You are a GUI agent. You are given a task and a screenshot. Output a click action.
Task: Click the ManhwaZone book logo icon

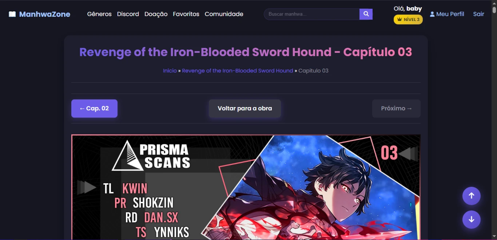(12, 14)
